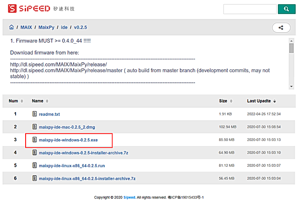Screen dimensions: 306x208
Task: Download maixpy-ide-mac-0.2.5_2.dmg
Action: pyautogui.click(x=67, y=127)
